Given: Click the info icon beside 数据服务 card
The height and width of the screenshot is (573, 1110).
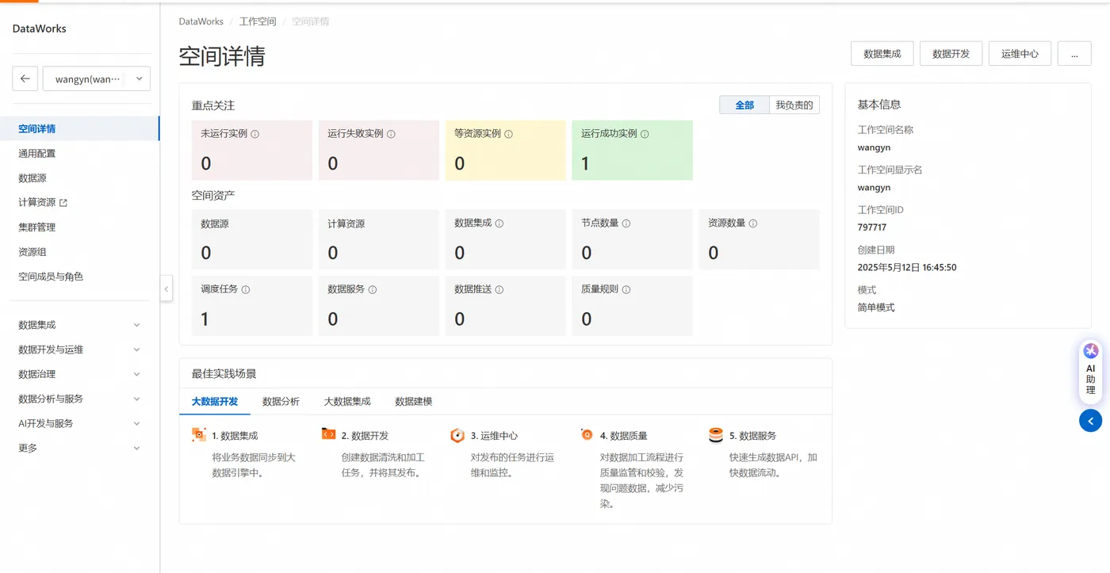Looking at the screenshot, I should coord(373,289).
